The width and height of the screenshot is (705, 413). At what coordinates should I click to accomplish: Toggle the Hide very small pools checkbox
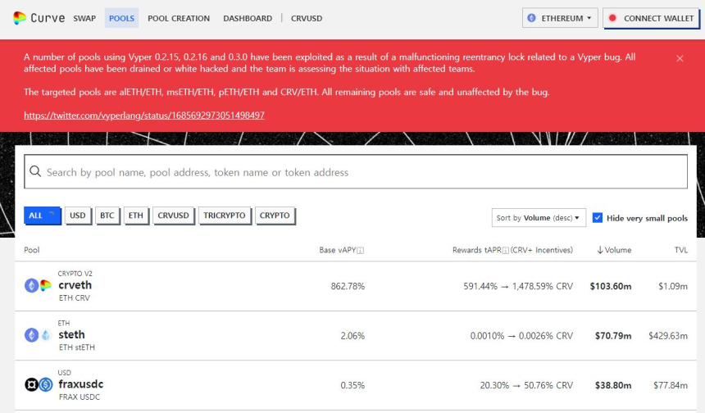tap(598, 218)
